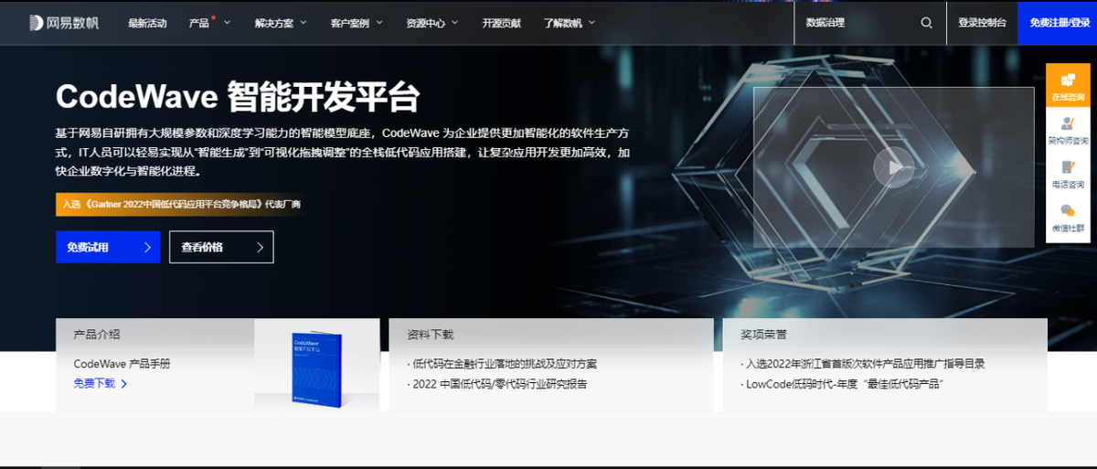Click arrow icon on 查看价格 button

[x=260, y=247]
